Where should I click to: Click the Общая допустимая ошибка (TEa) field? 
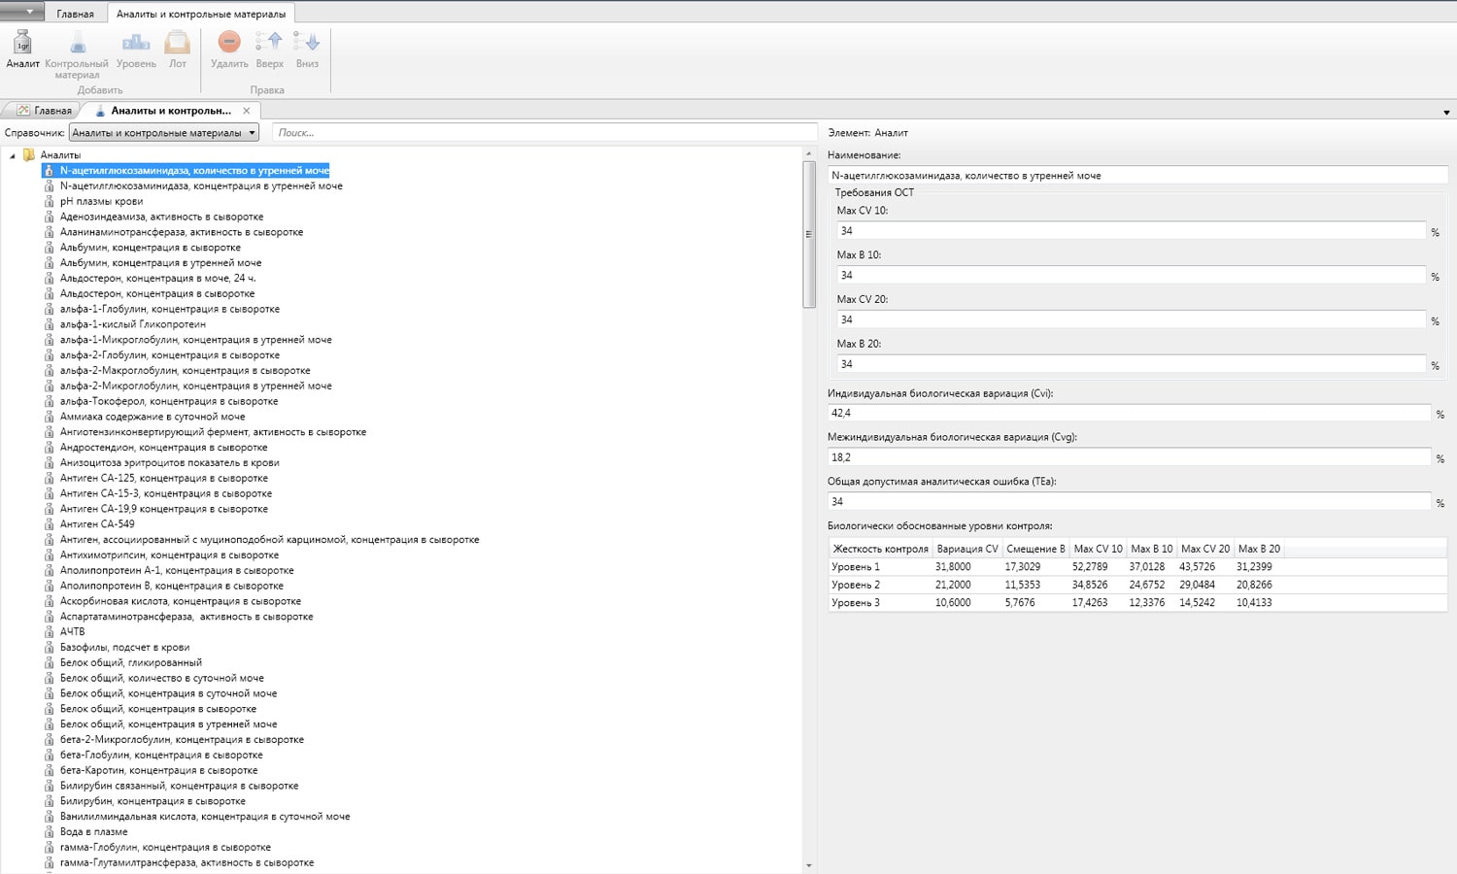click(1129, 502)
